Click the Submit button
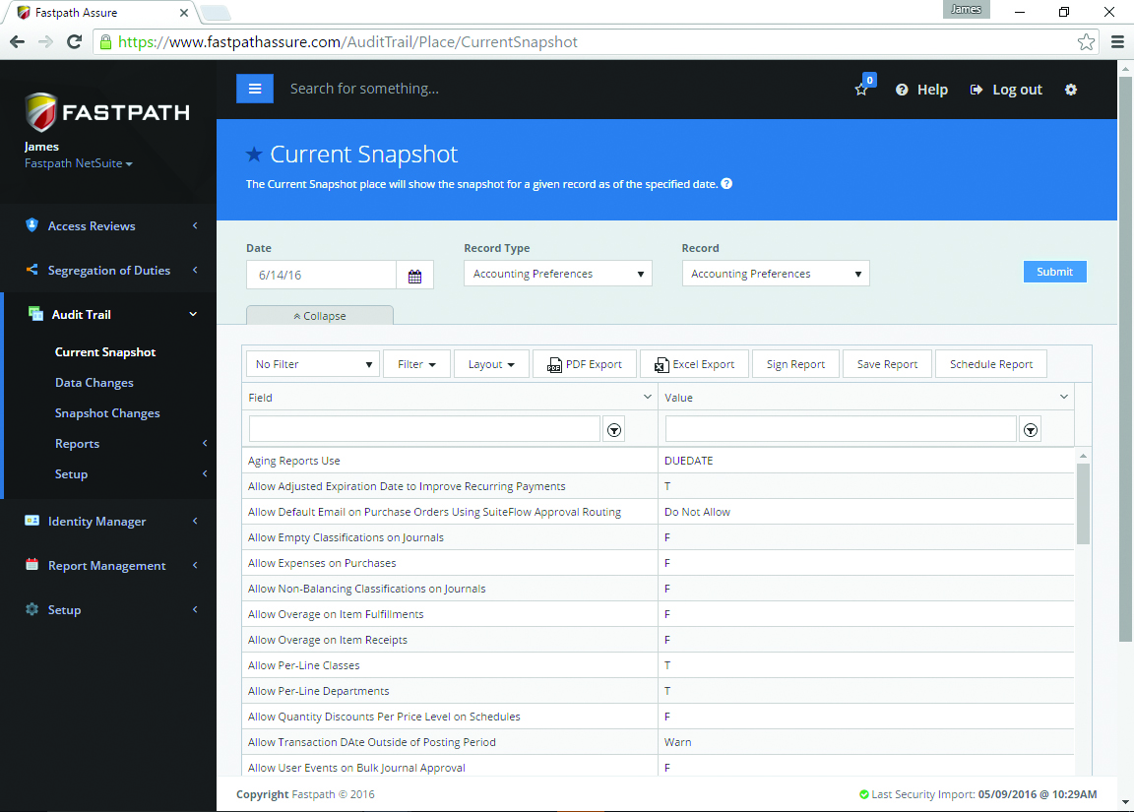This screenshot has width=1134, height=812. 1054,272
